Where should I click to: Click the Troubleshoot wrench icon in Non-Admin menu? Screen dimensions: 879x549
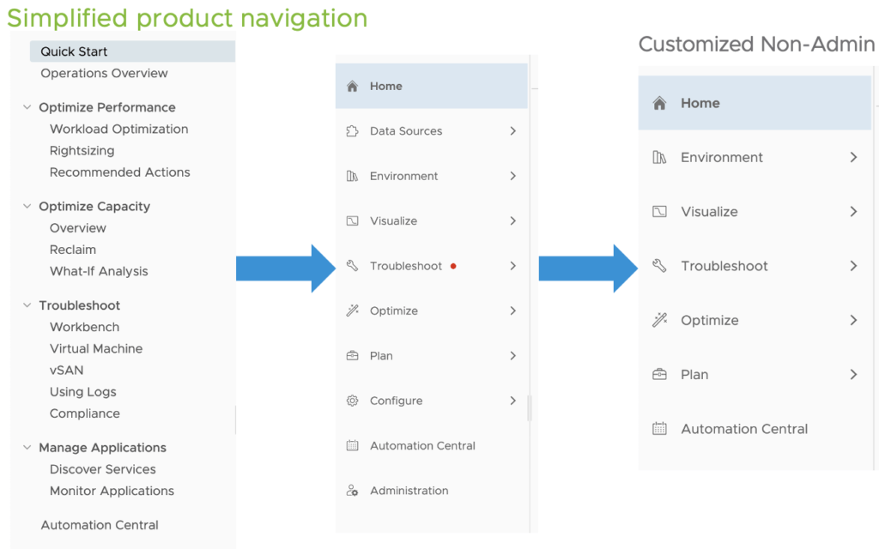(x=659, y=266)
